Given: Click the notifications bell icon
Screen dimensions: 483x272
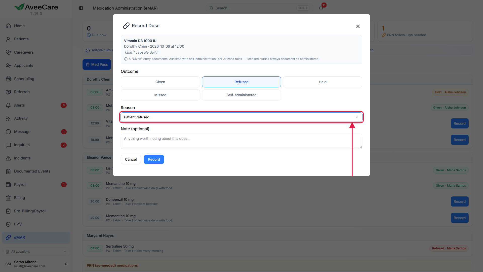Looking at the screenshot, I should pyautogui.click(x=321, y=8).
